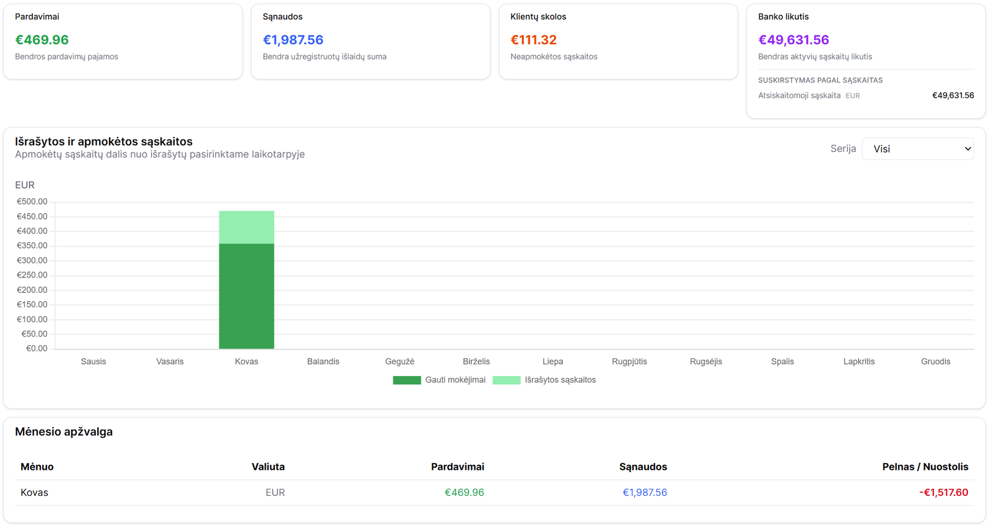Click the Banko likutis €49,631.56 amount
Image resolution: width=991 pixels, height=528 pixels.
point(793,40)
